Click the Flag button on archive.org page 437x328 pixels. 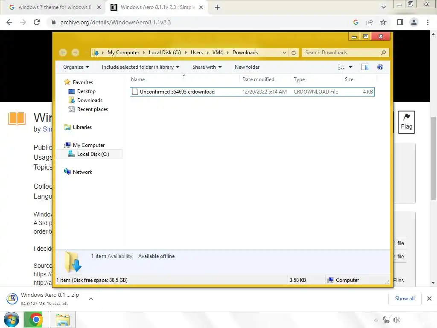(x=406, y=122)
